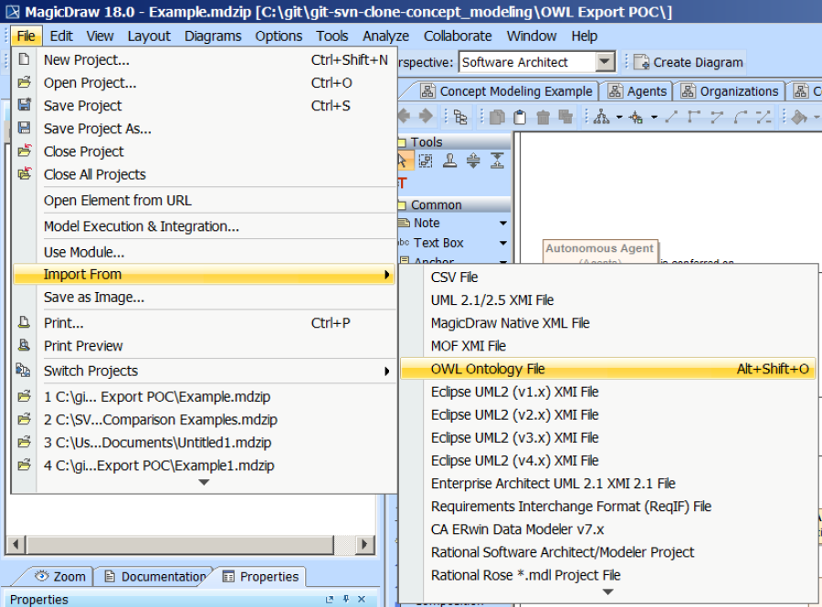Switch to the Documentation tab

click(155, 577)
